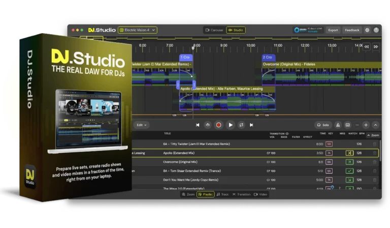Click the panel view icon beside metronome
This screenshot has width=390, height=228.
pyautogui.click(x=348, y=125)
